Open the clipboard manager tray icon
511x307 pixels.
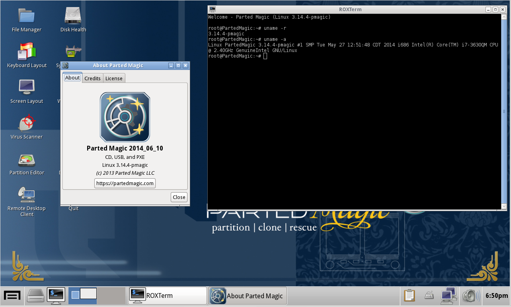[x=410, y=296]
